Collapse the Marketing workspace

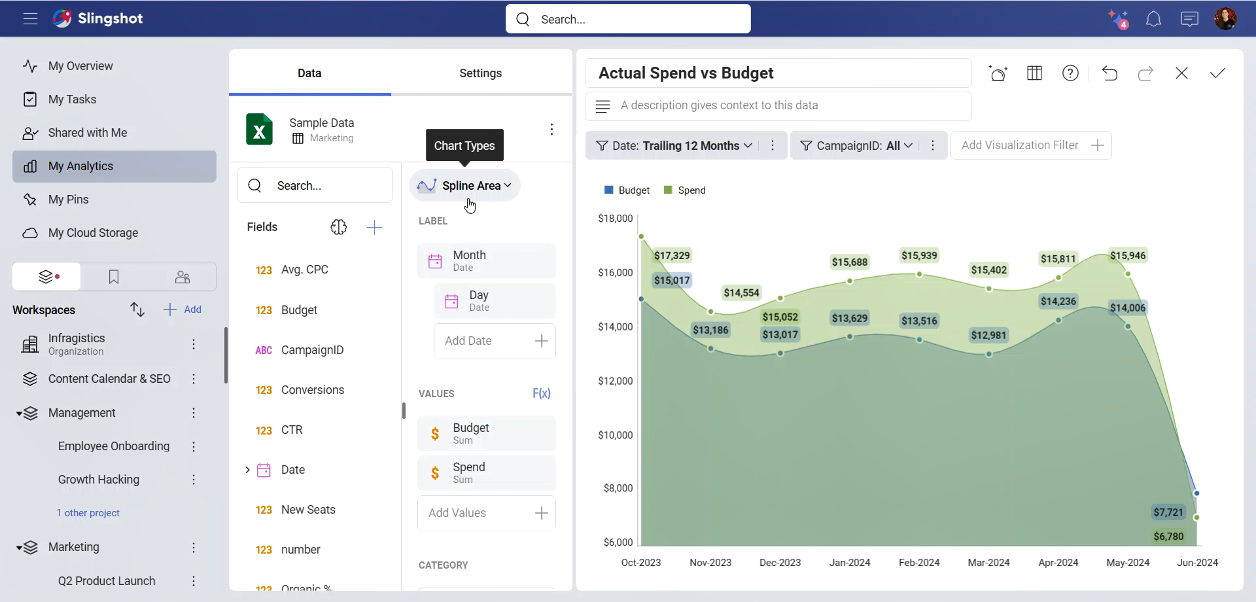pyautogui.click(x=20, y=548)
